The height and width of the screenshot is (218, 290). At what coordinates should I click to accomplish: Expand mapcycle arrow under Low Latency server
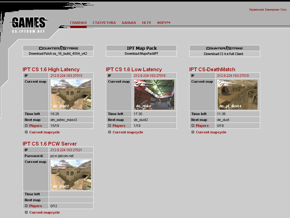(x=109, y=132)
